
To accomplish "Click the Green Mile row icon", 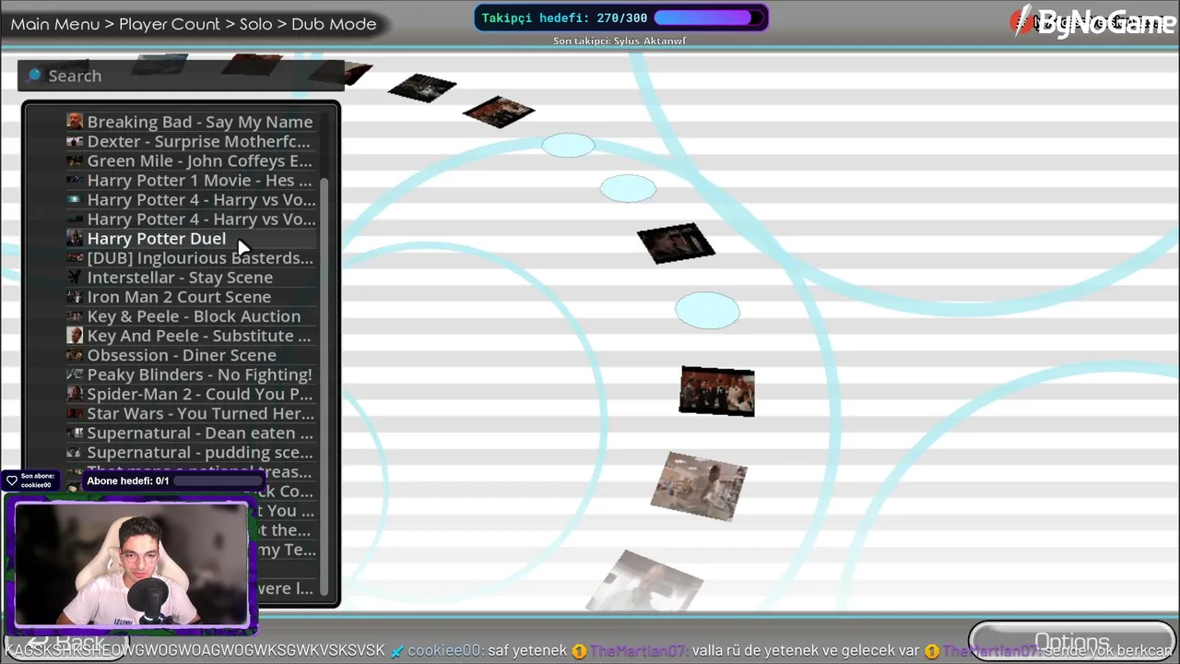I will point(75,160).
